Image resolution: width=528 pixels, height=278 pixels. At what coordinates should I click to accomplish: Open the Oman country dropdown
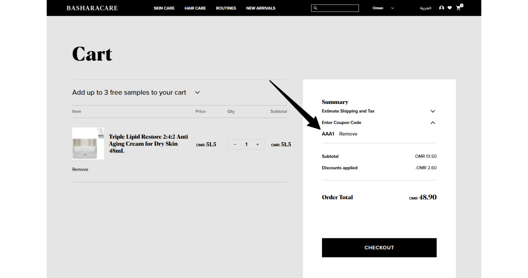click(x=383, y=8)
